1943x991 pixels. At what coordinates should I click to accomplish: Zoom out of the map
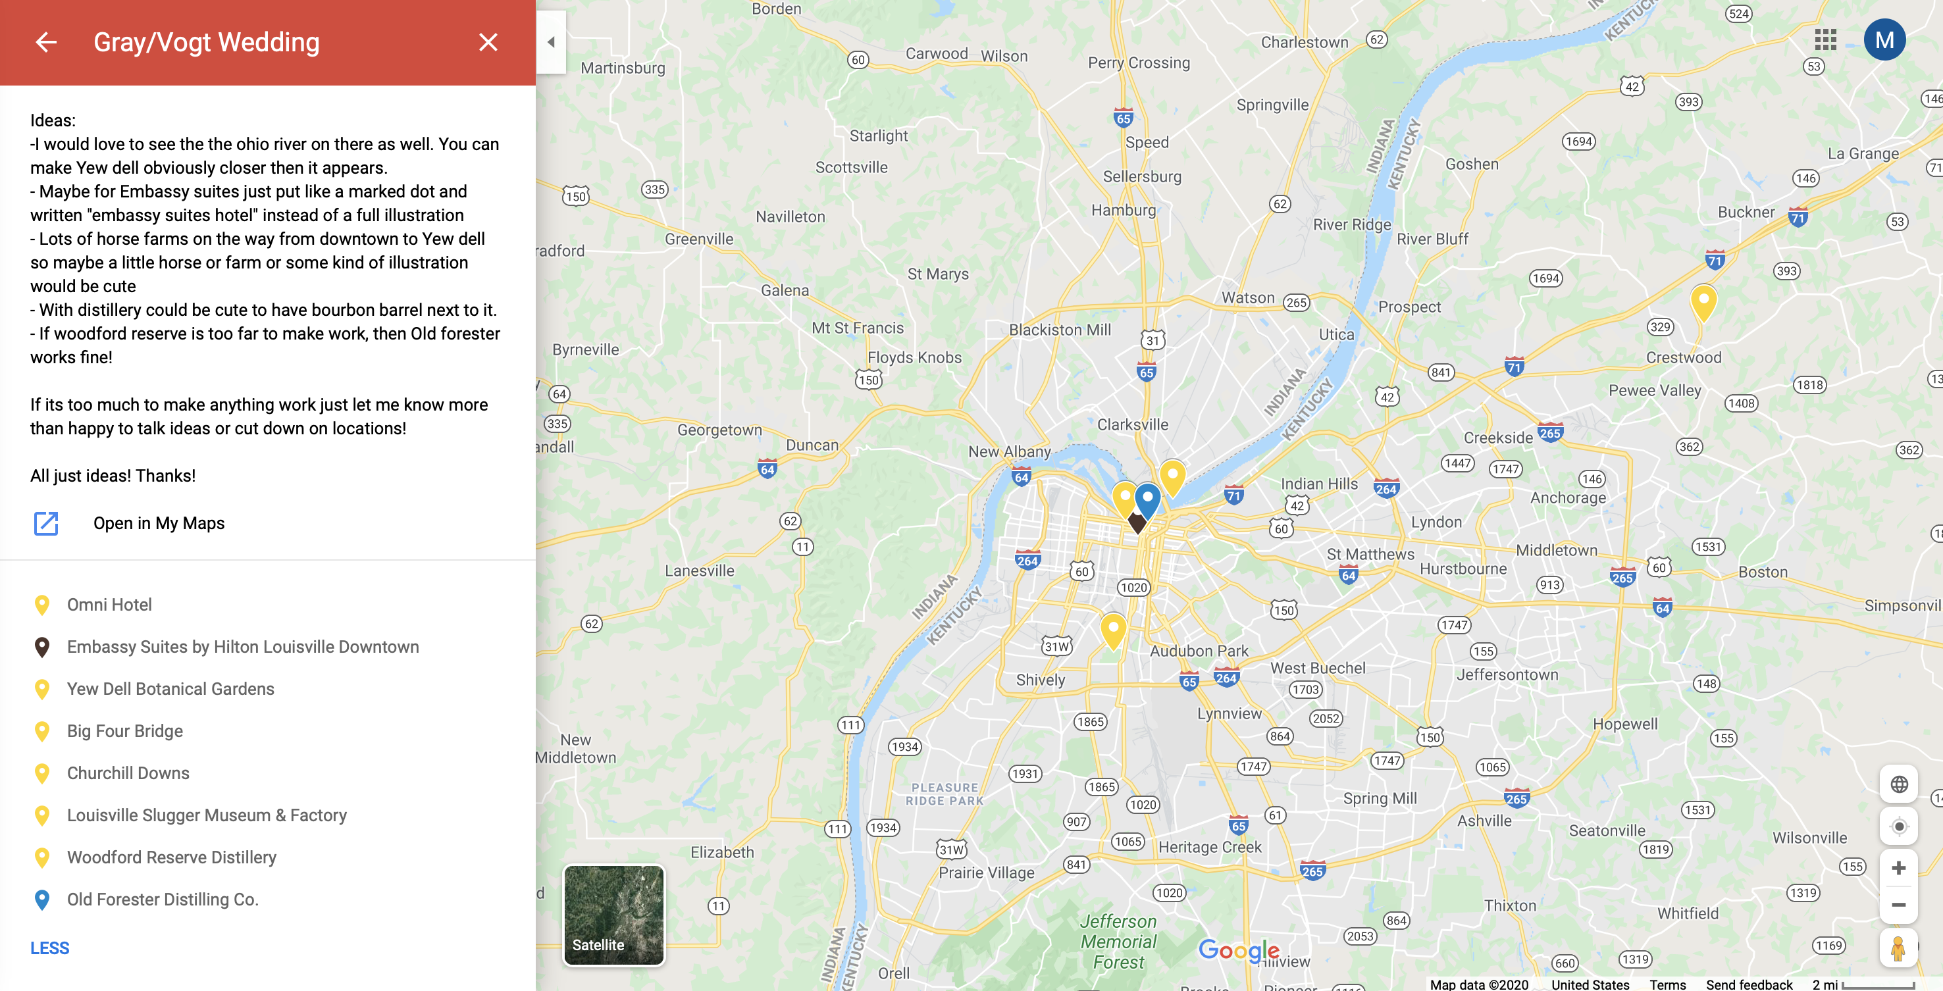click(1898, 905)
